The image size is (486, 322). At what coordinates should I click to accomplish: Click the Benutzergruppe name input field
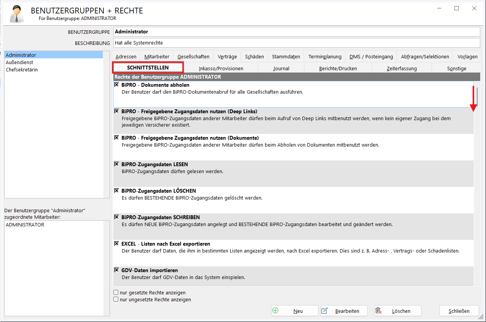296,32
